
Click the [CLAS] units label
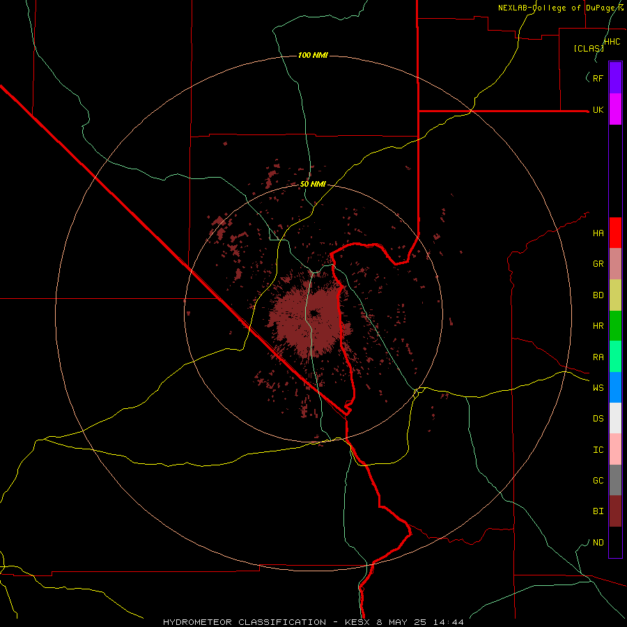[x=589, y=48]
